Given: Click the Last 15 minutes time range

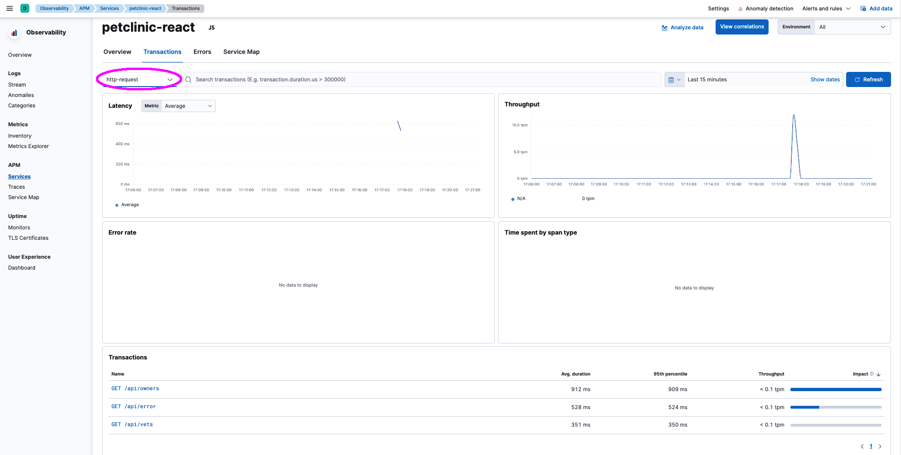Looking at the screenshot, I should [x=708, y=79].
